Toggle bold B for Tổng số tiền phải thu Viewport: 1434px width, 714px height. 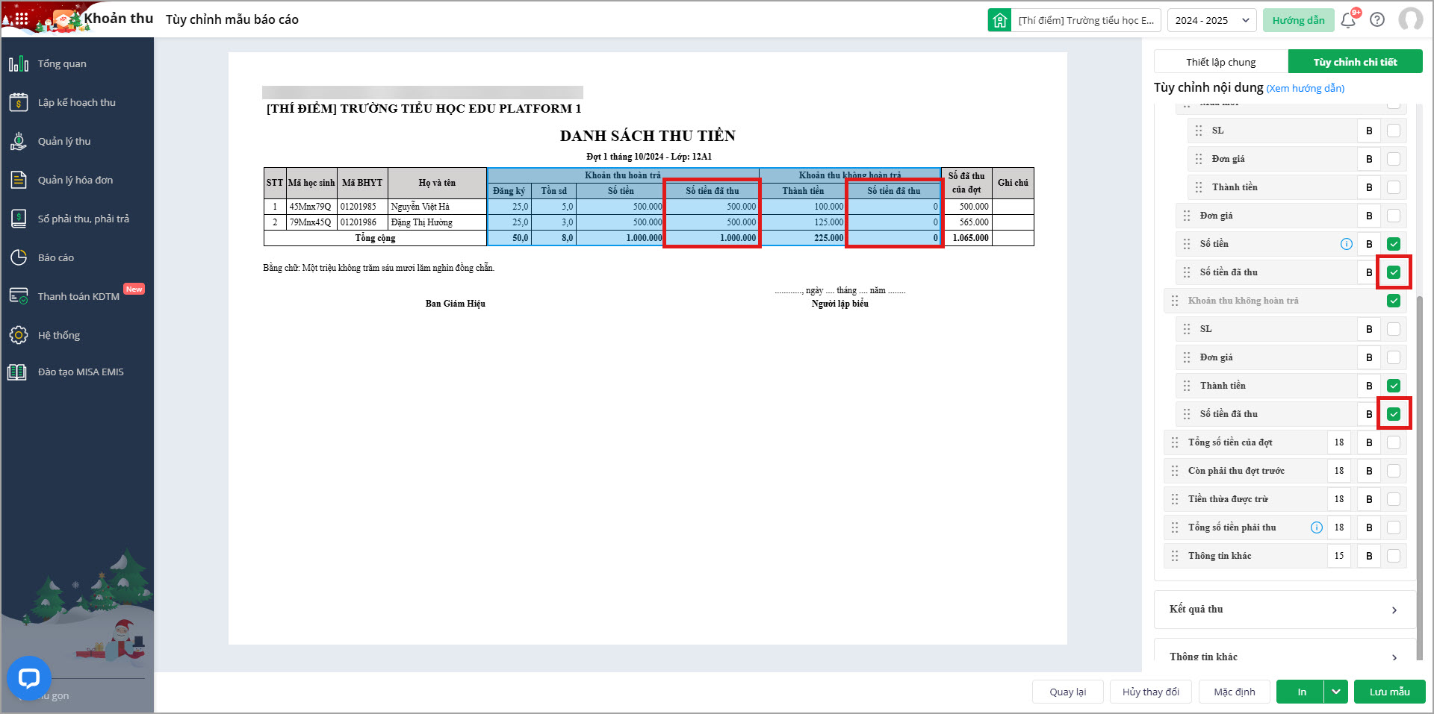[x=1369, y=527]
